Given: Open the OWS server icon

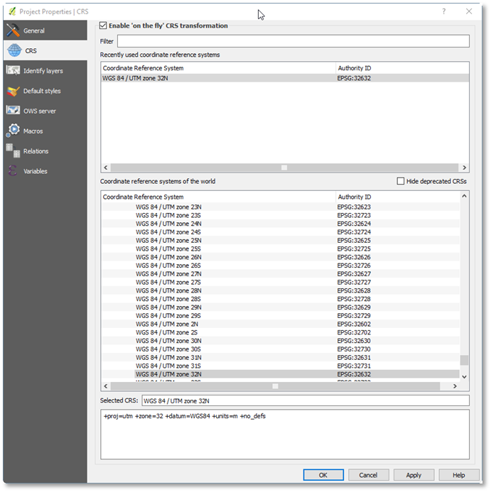Looking at the screenshot, I should click(13, 111).
